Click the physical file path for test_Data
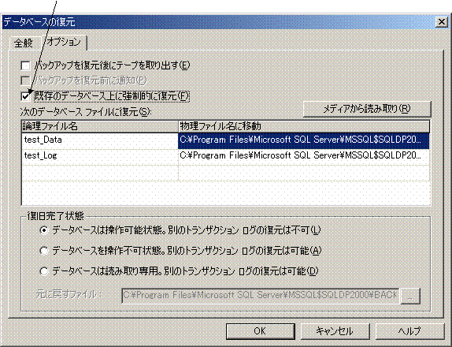Image resolution: width=452 pixels, height=347 pixels. [x=303, y=140]
